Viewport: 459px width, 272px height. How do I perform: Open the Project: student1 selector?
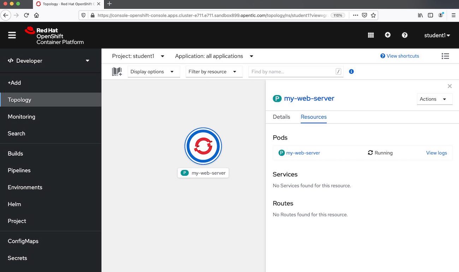tap(138, 56)
